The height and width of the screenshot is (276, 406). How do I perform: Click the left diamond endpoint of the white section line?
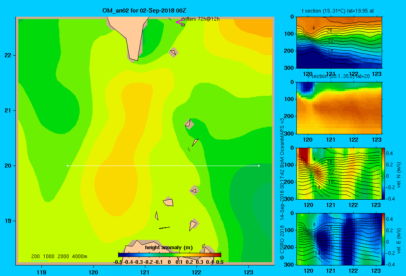tap(67, 166)
